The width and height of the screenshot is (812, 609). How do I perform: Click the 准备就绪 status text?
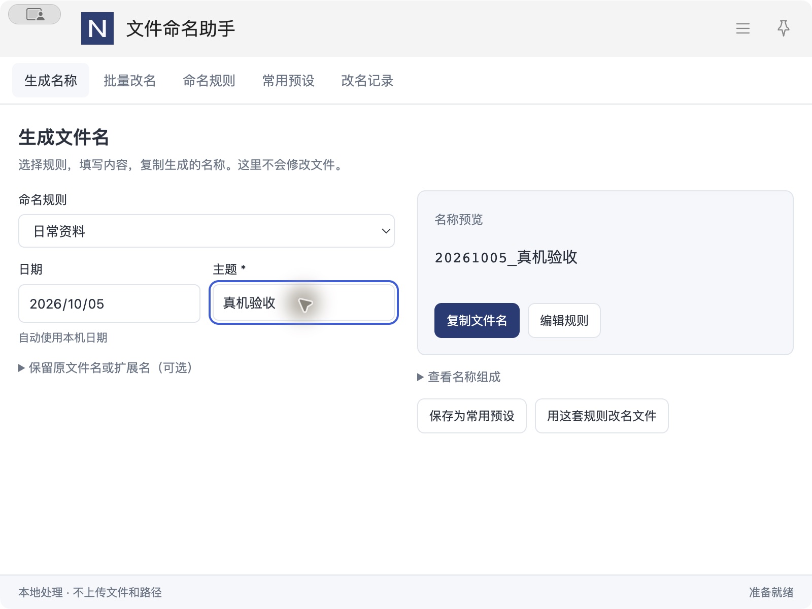[x=771, y=592]
